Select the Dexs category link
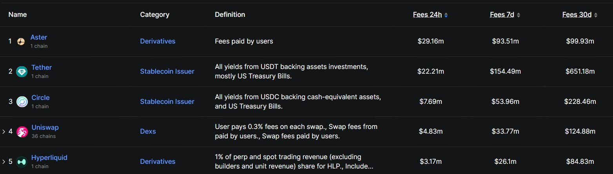Image resolution: width=613 pixels, height=174 pixels. (148, 131)
